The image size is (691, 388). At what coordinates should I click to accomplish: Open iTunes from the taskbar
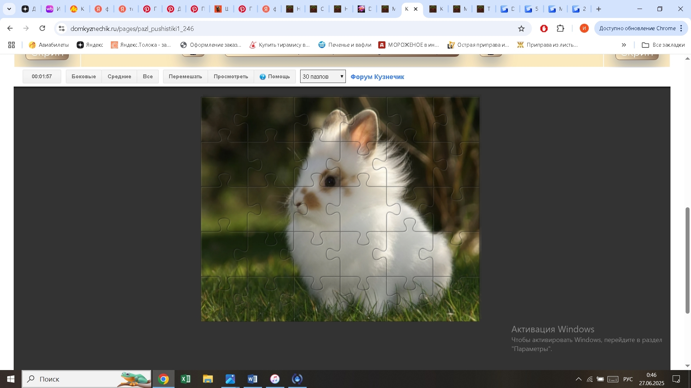(275, 379)
